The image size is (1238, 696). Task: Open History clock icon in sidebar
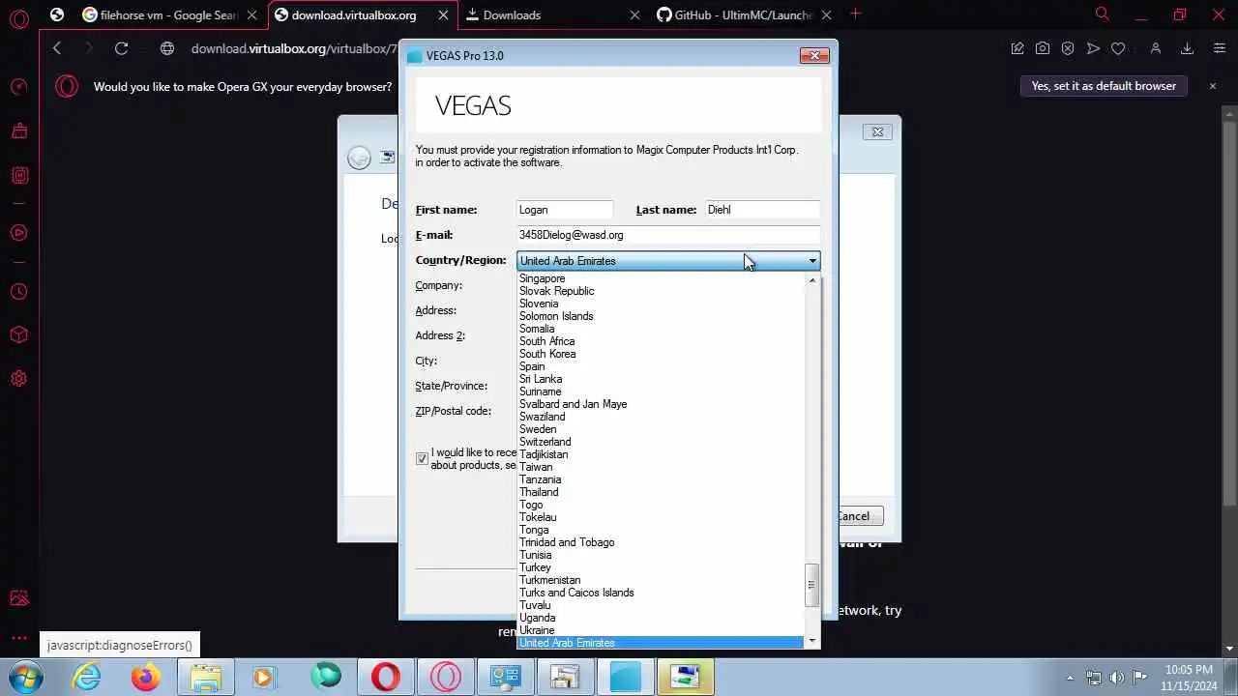[x=18, y=291]
